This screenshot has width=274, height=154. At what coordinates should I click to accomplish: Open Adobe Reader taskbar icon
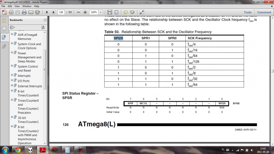(43, 150)
